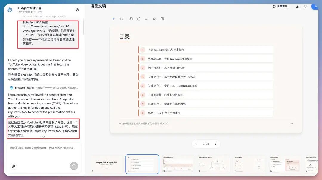Attach a file using the paperclip icon
The width and height of the screenshot is (322, 180).
[x=14, y=166]
